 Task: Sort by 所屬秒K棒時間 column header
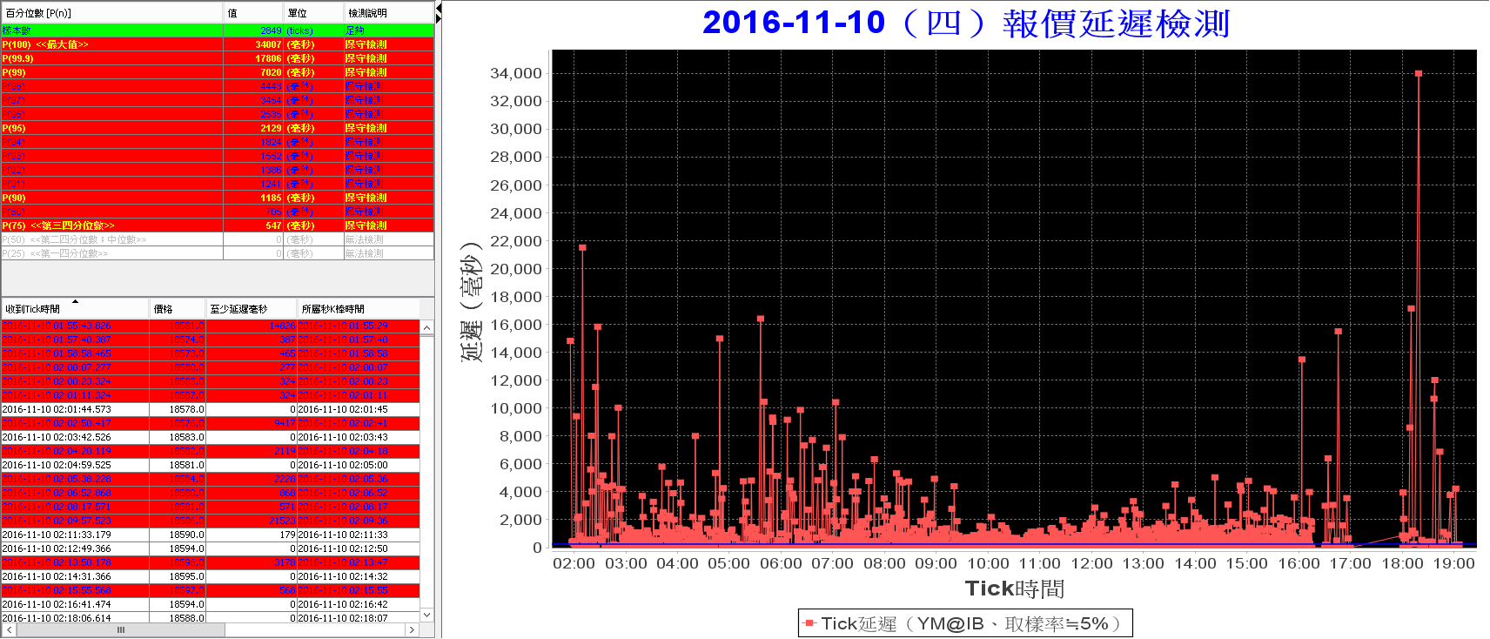[x=359, y=309]
